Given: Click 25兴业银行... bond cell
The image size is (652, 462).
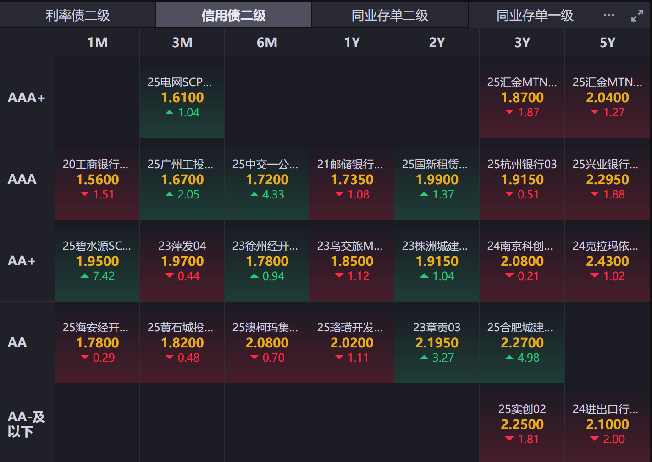Looking at the screenshot, I should pos(607,179).
